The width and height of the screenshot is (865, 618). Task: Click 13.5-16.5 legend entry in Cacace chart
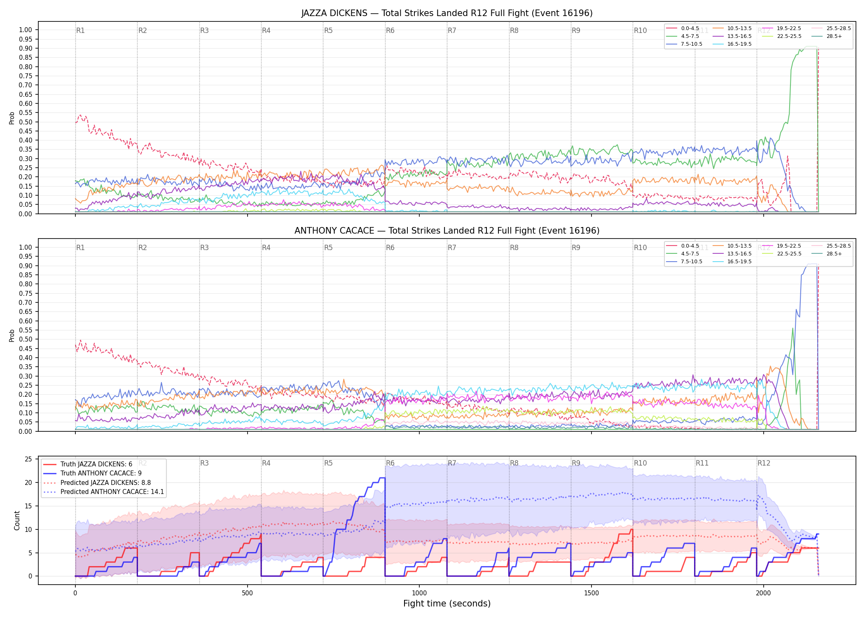pos(732,254)
